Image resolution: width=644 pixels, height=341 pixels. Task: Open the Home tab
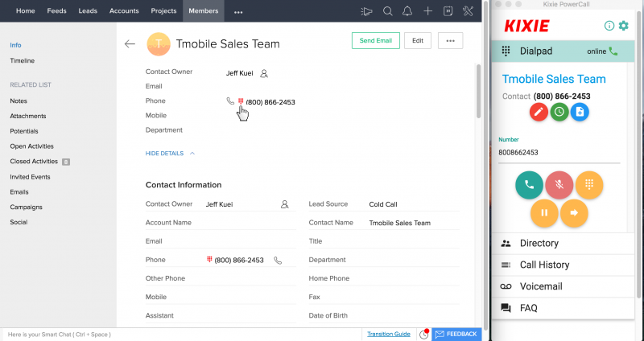26,11
